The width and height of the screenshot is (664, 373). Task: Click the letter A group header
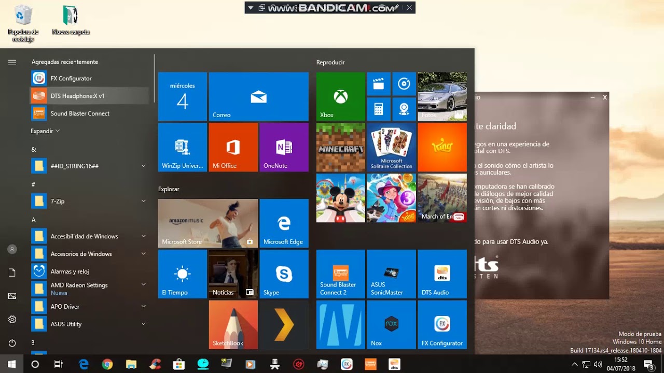tap(34, 220)
